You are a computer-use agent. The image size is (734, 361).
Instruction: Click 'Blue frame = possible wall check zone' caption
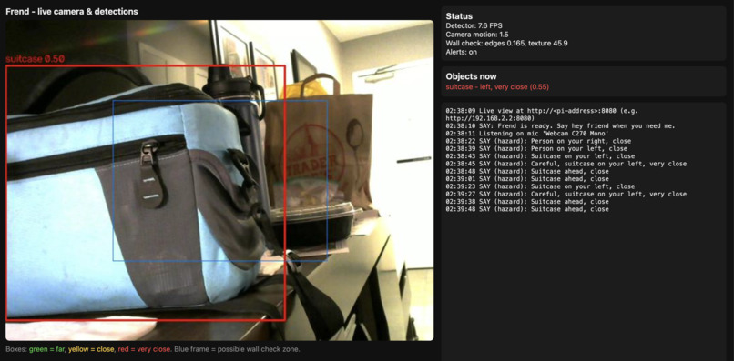[x=237, y=349]
